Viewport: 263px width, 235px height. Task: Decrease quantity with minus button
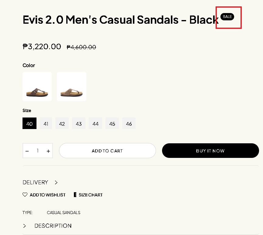point(27,151)
